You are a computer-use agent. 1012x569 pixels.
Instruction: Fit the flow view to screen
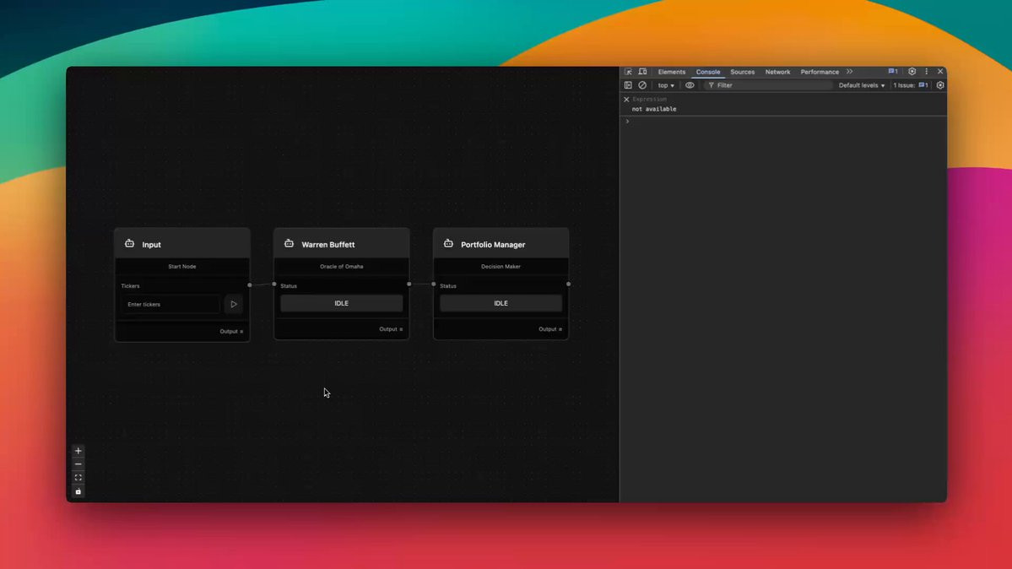78,478
